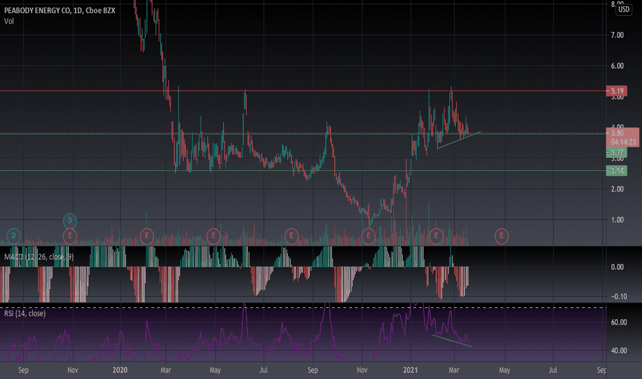Click the 40.00 RSI axis label
This screenshot has height=379, width=642.
point(619,351)
